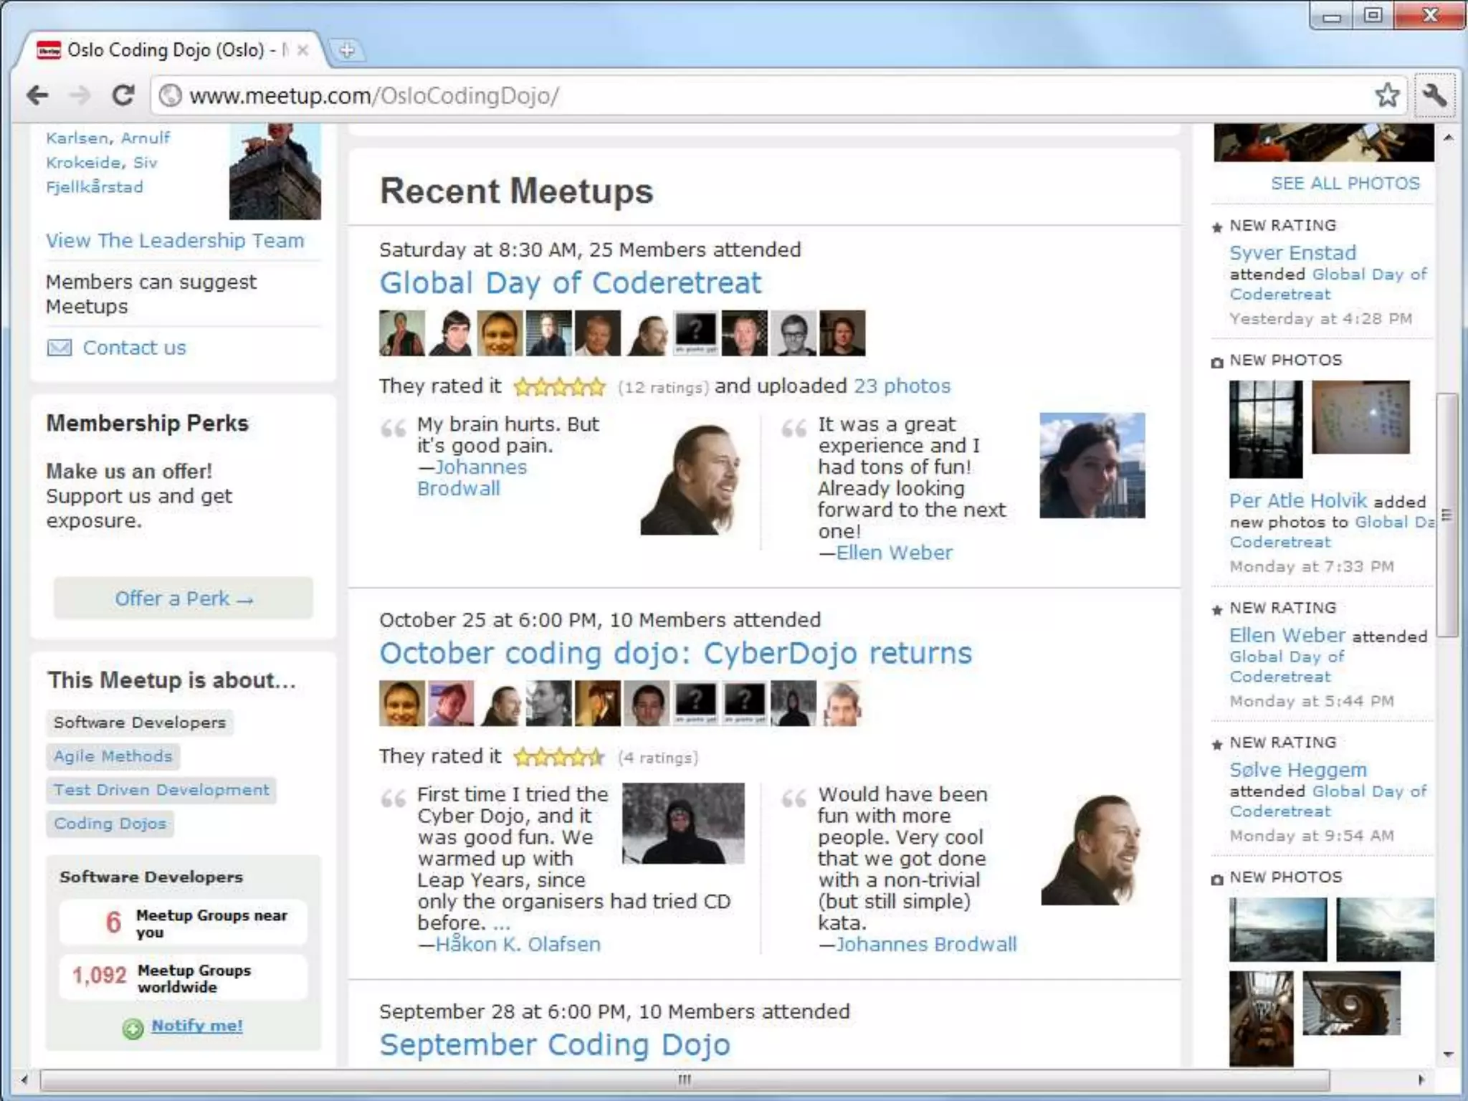
Task: Open the 23 photos link
Action: point(902,386)
